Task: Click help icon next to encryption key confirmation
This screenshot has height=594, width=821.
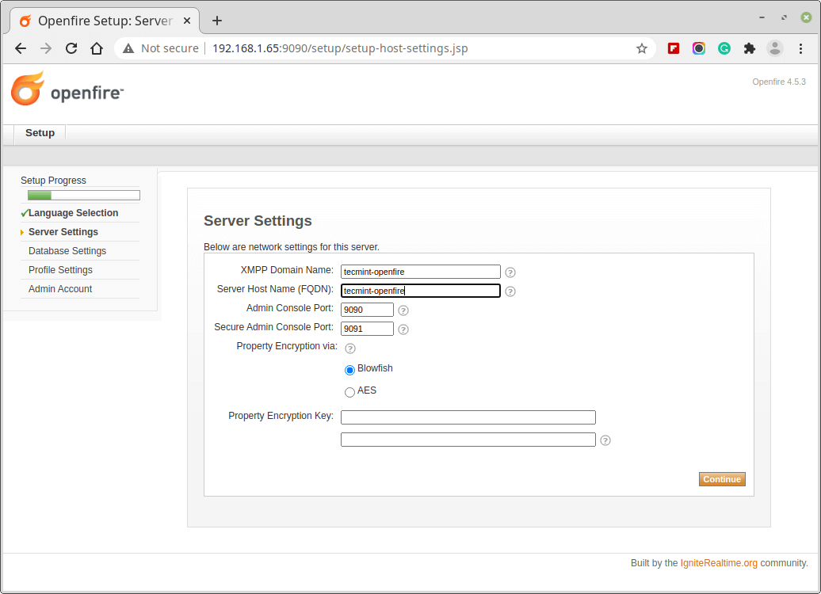Action: (x=605, y=440)
